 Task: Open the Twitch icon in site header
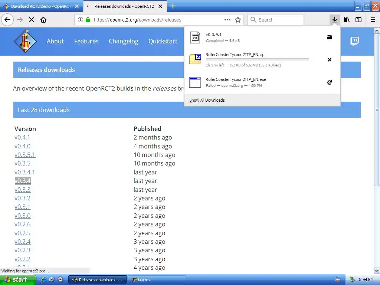click(x=354, y=41)
